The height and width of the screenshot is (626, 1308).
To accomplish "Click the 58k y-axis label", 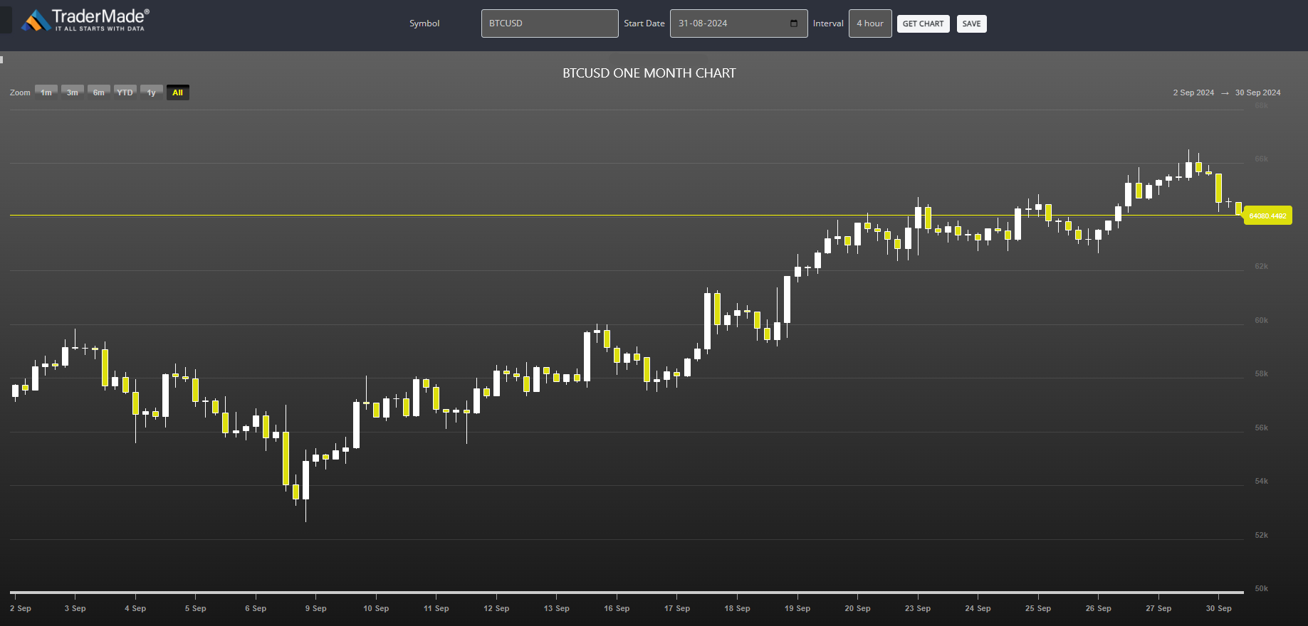I will coord(1261,373).
